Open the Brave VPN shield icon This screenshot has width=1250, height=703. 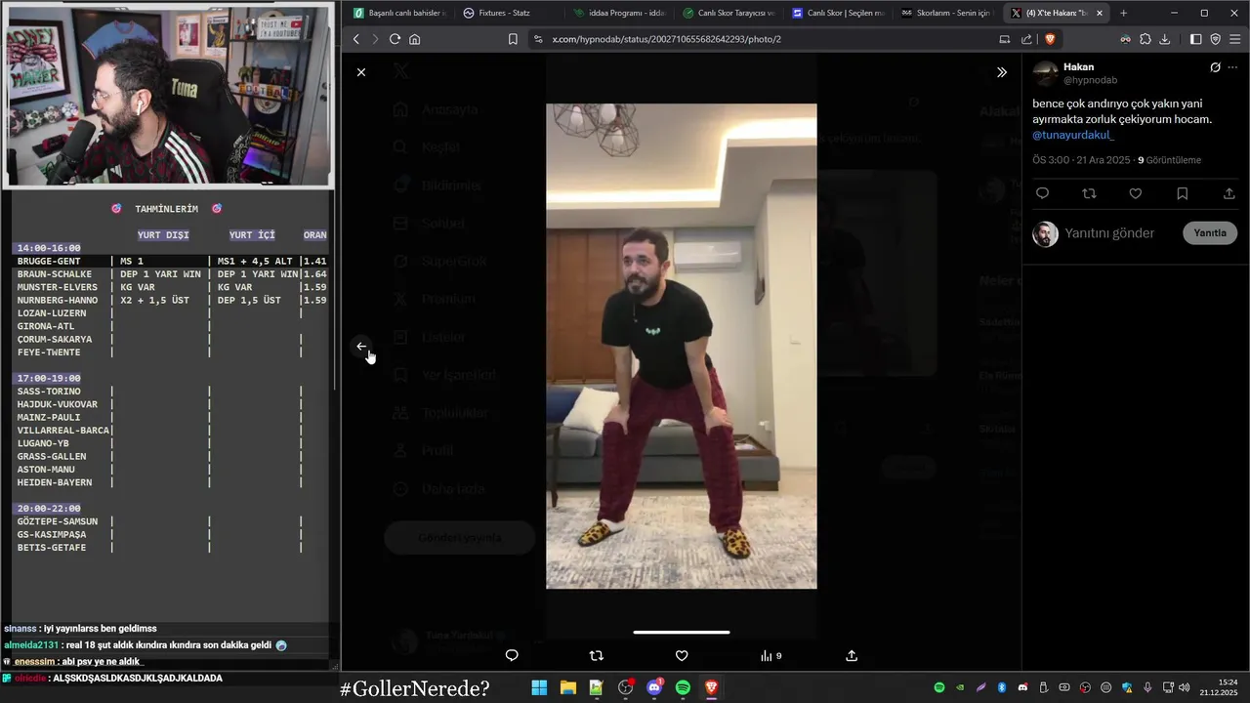coord(1215,39)
